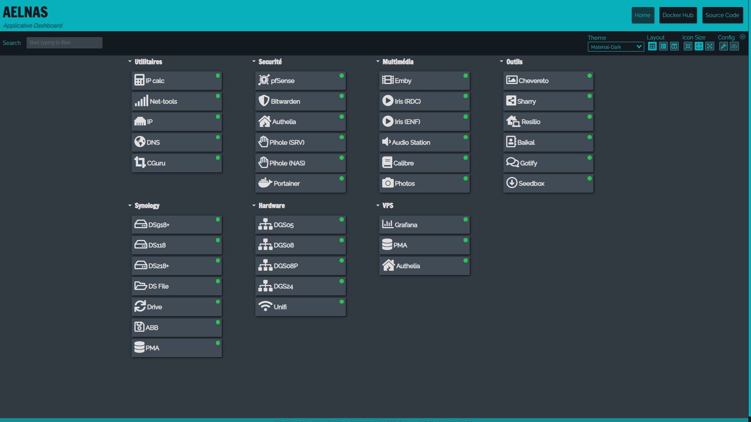
Task: Click the cloud backup Config icon
Action: tap(735, 46)
